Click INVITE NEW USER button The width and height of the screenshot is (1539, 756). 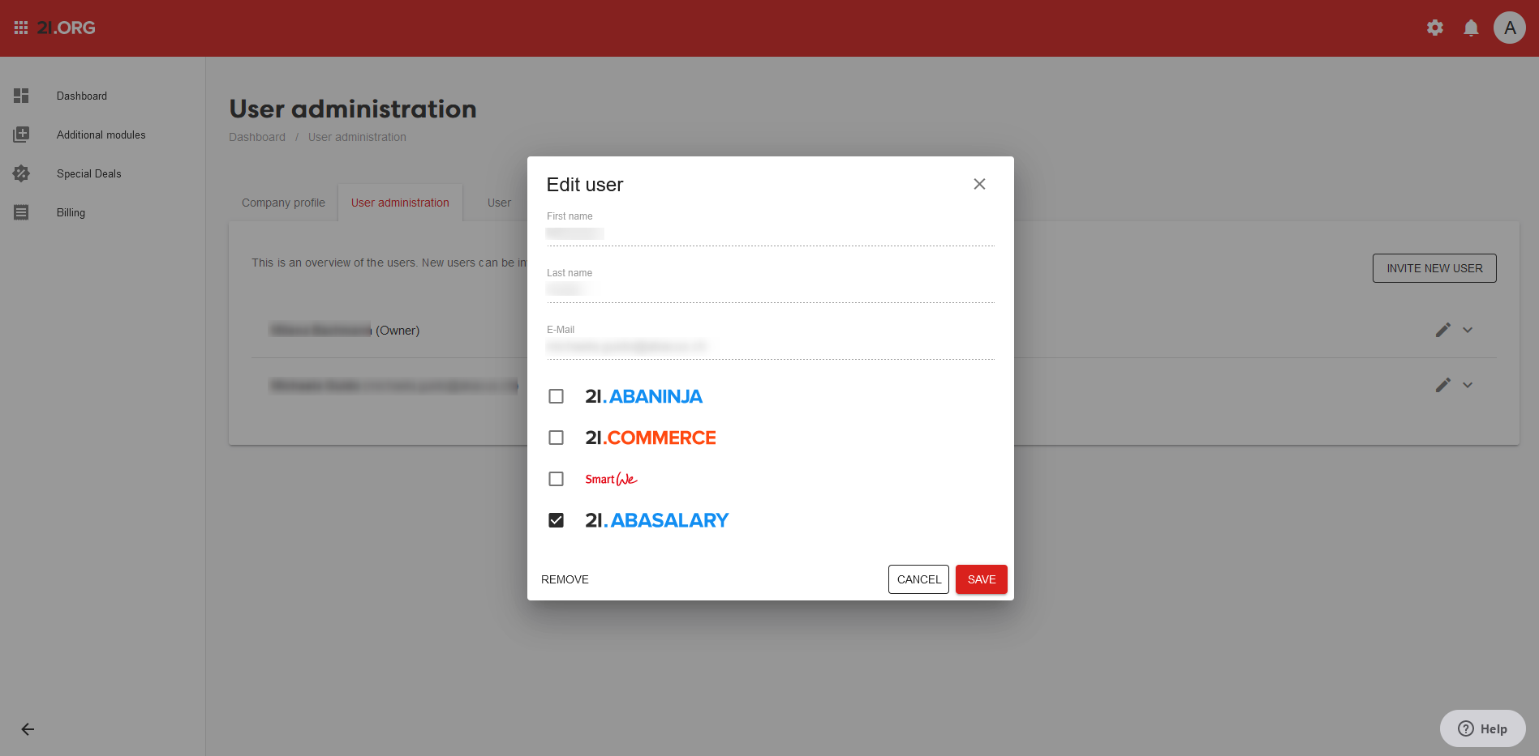click(x=1434, y=268)
